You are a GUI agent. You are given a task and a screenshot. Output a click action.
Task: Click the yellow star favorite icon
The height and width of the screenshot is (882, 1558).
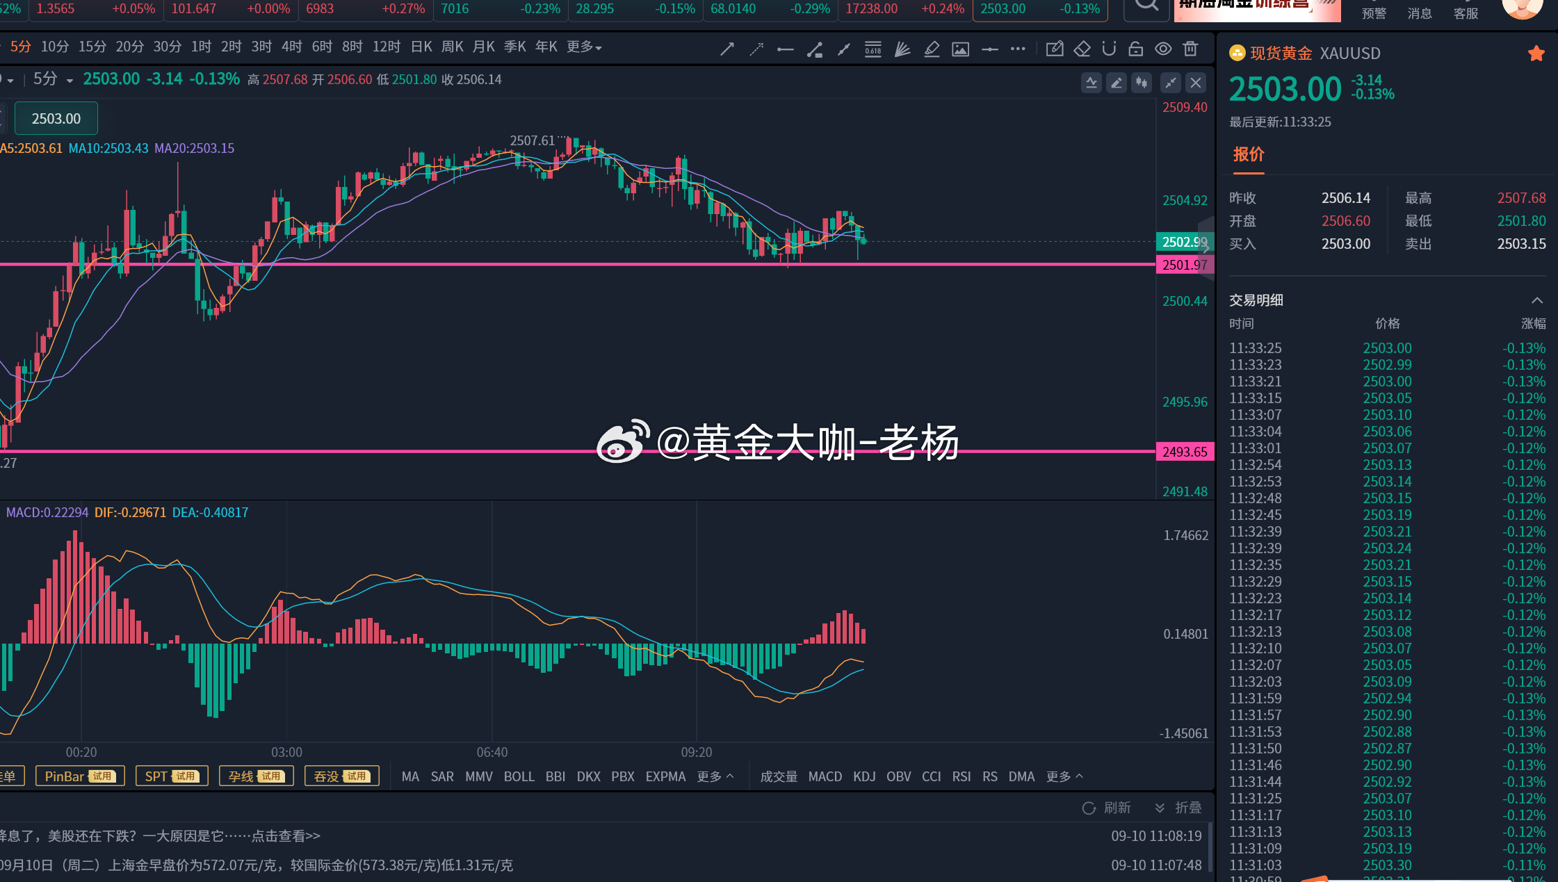1536,54
